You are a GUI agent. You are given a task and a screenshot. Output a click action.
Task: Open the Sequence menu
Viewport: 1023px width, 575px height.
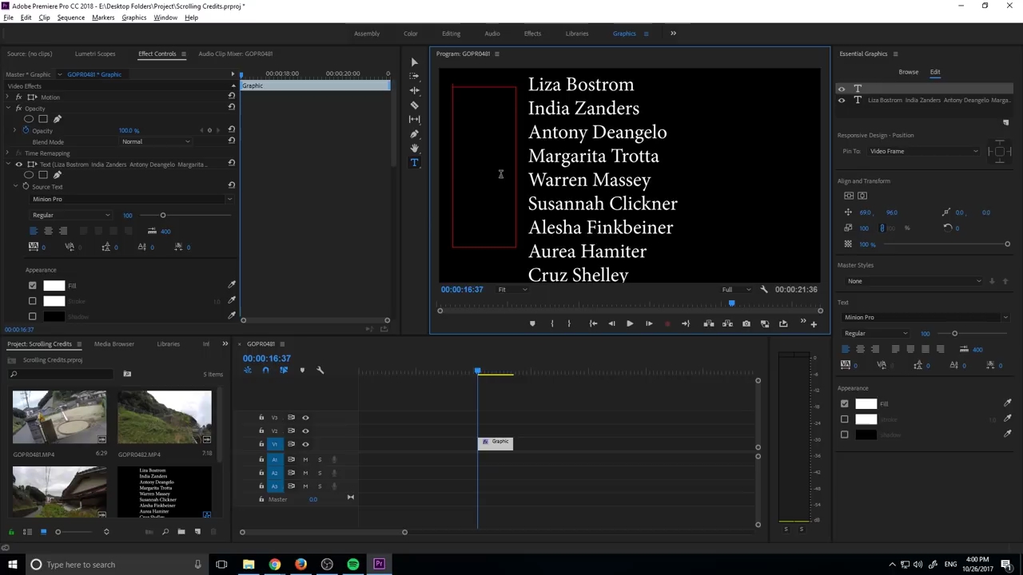[x=71, y=18]
